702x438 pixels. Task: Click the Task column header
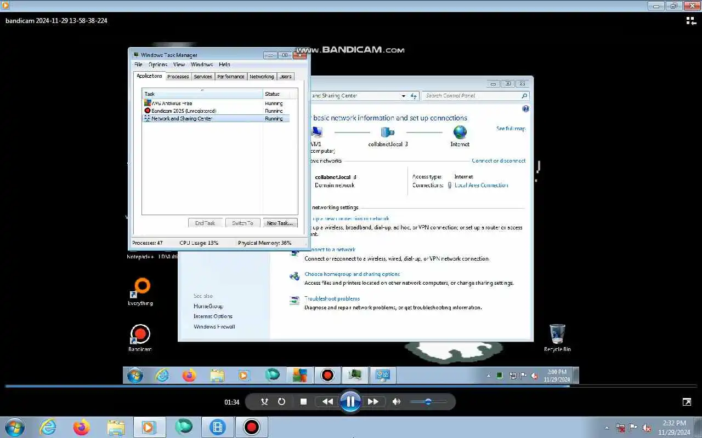coord(202,94)
